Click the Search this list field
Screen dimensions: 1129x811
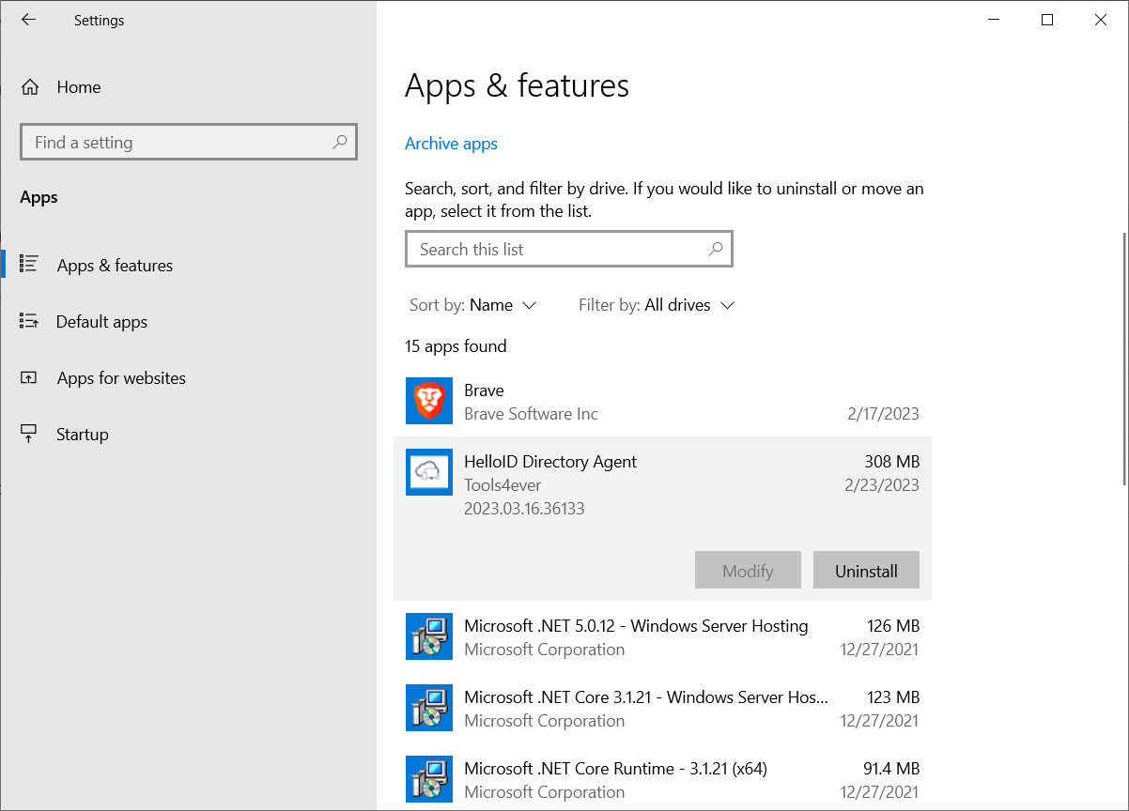[569, 250]
